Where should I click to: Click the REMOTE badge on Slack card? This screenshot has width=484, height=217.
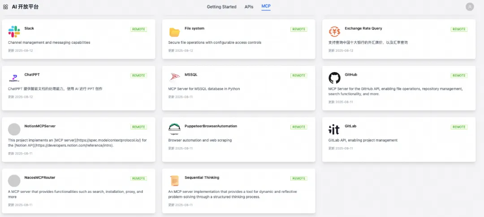(x=138, y=29)
